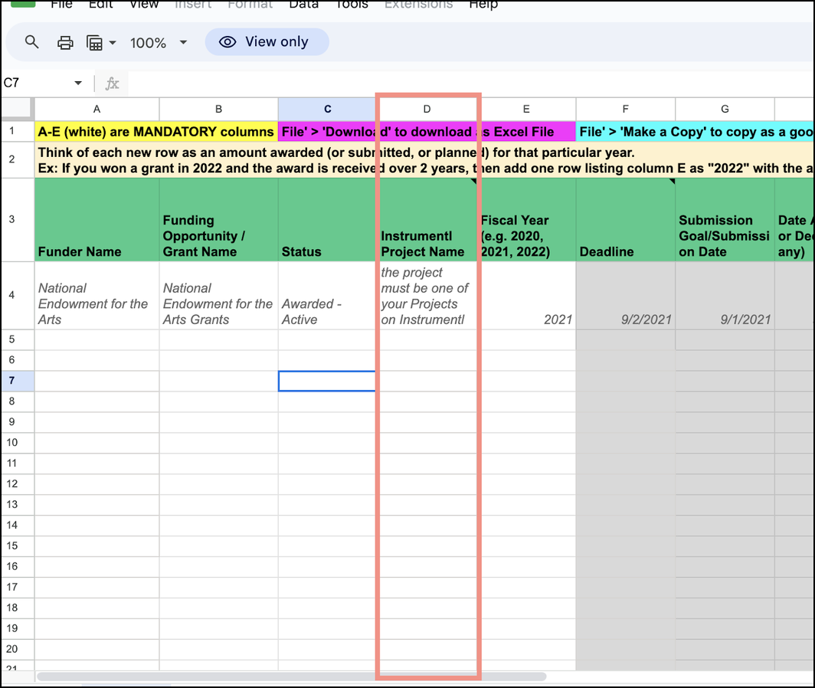Click the View only button
815x688 pixels.
tap(267, 42)
